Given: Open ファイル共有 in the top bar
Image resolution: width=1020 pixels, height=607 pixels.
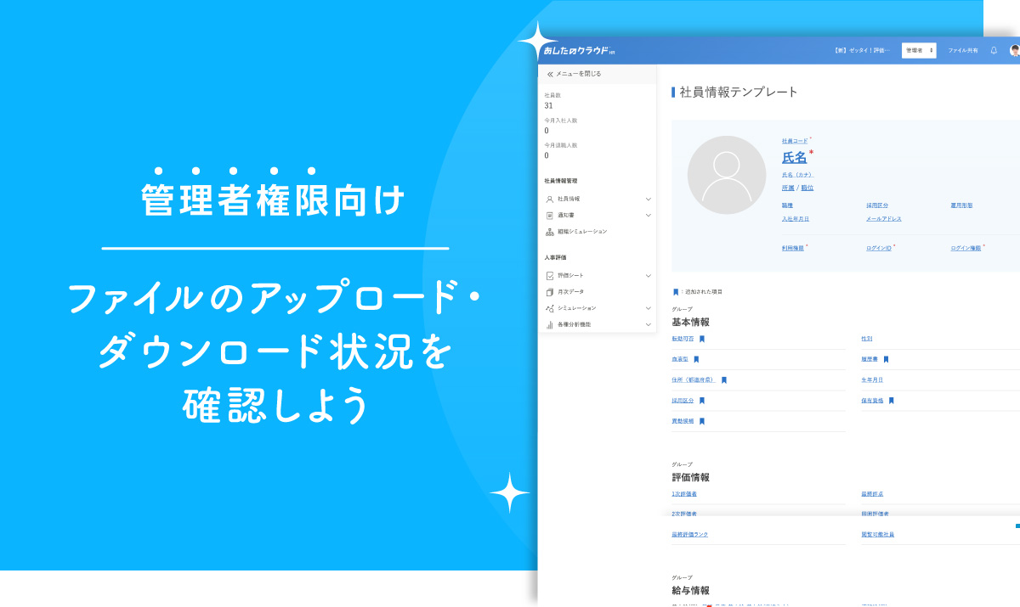Looking at the screenshot, I should [963, 51].
